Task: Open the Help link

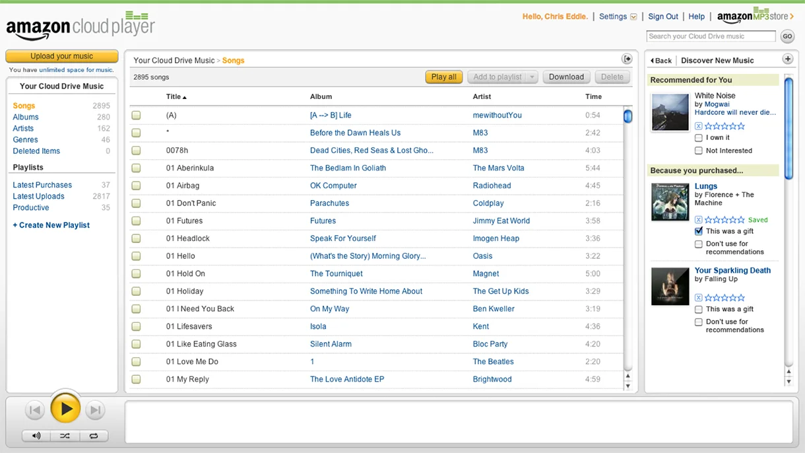Action: click(697, 17)
